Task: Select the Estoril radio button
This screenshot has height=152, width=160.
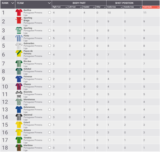Action: point(49,125)
